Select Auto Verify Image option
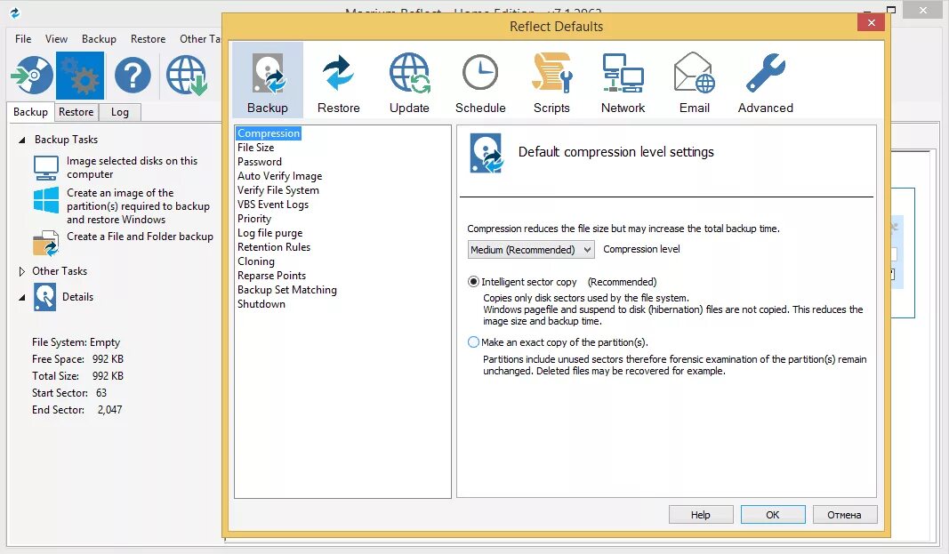 point(279,176)
